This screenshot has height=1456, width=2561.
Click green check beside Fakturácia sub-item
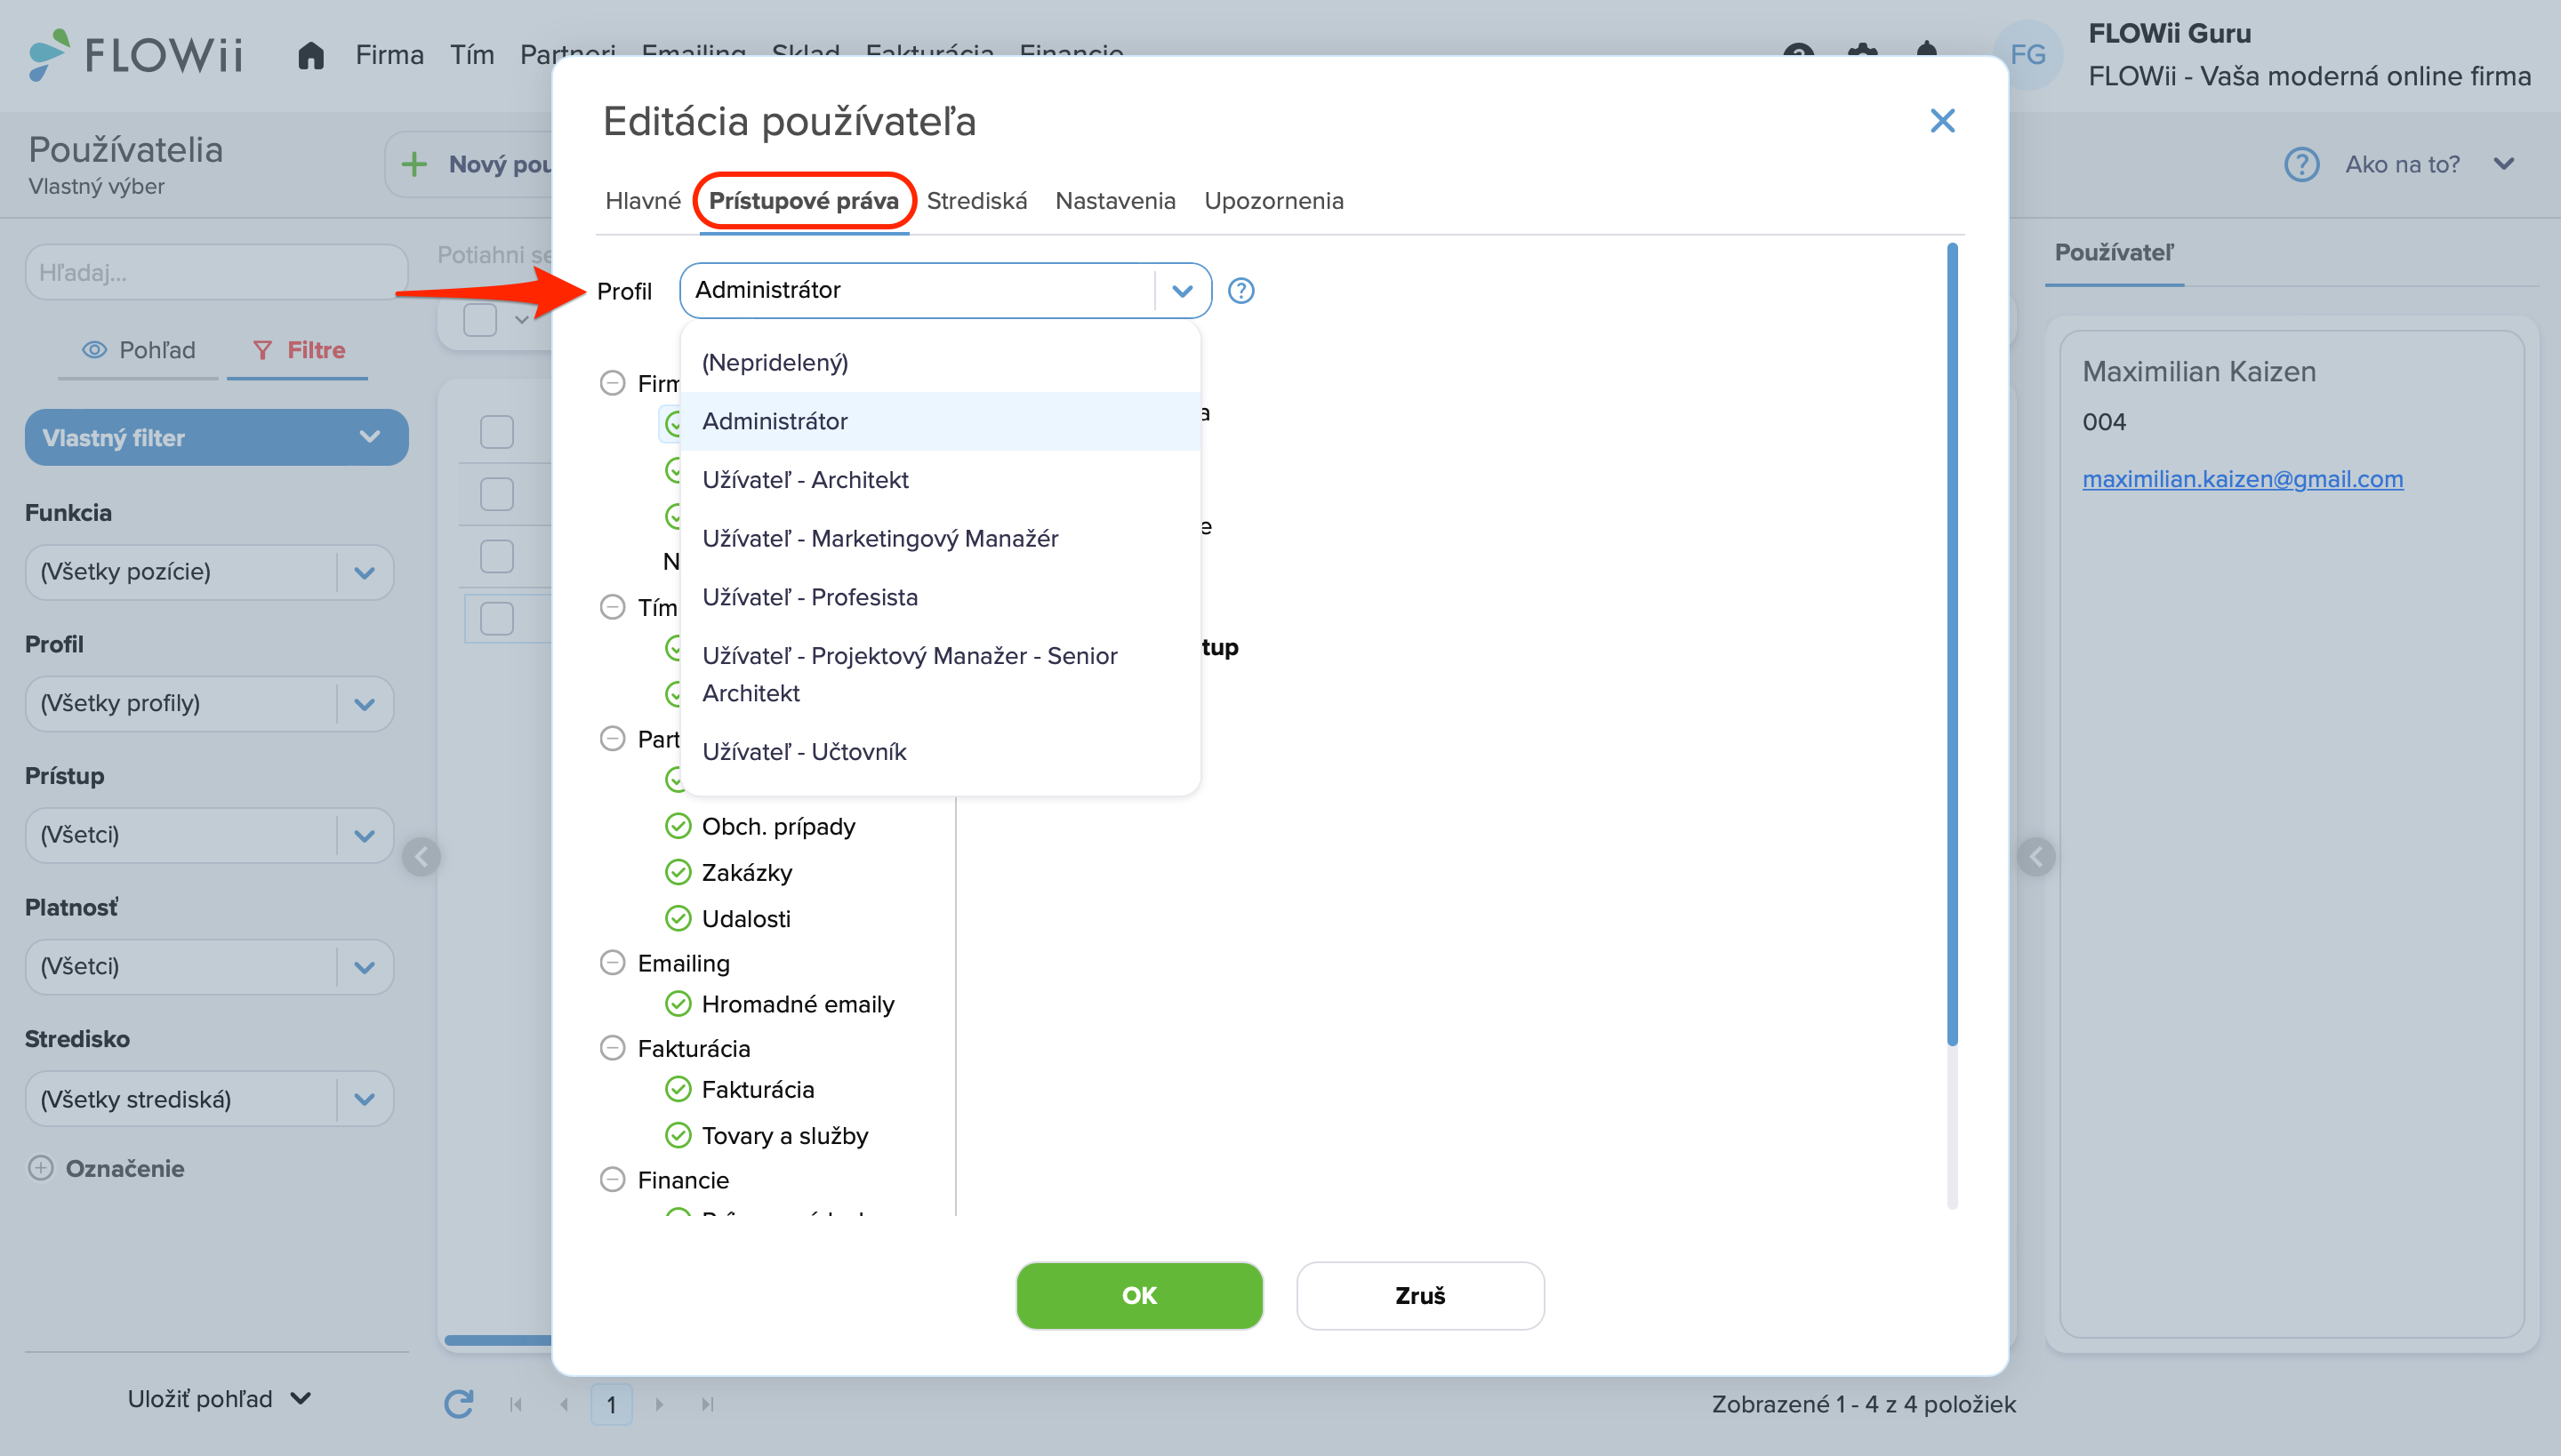point(678,1089)
